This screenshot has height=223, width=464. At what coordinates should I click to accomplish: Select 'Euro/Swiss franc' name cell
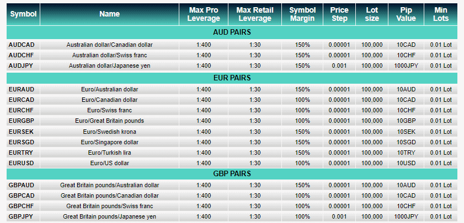click(x=109, y=110)
